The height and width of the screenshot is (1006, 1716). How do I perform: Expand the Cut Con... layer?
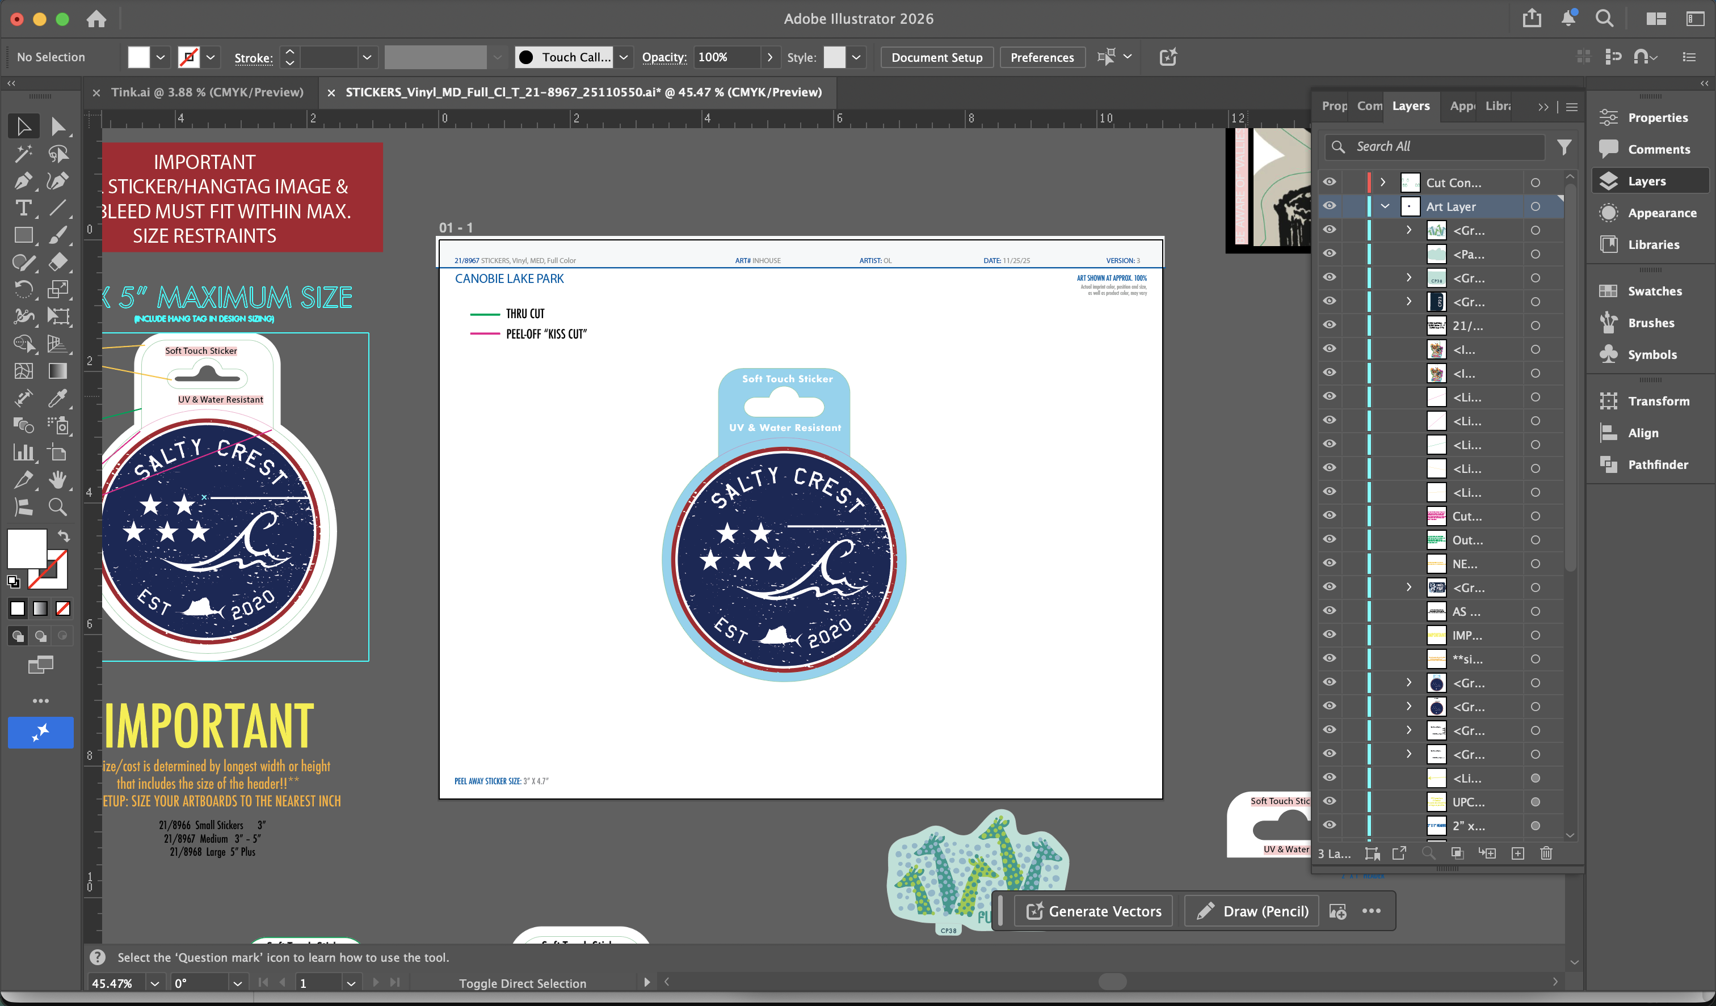(x=1383, y=183)
